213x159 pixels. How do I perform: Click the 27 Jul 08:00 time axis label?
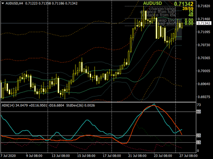189,156
